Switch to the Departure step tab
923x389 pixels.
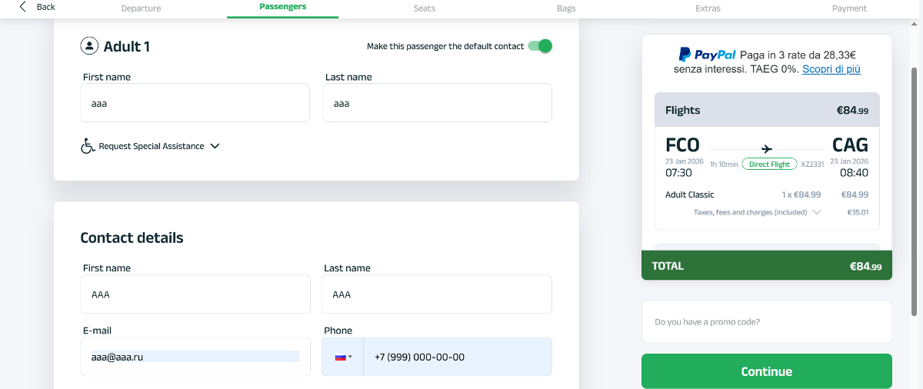142,8
